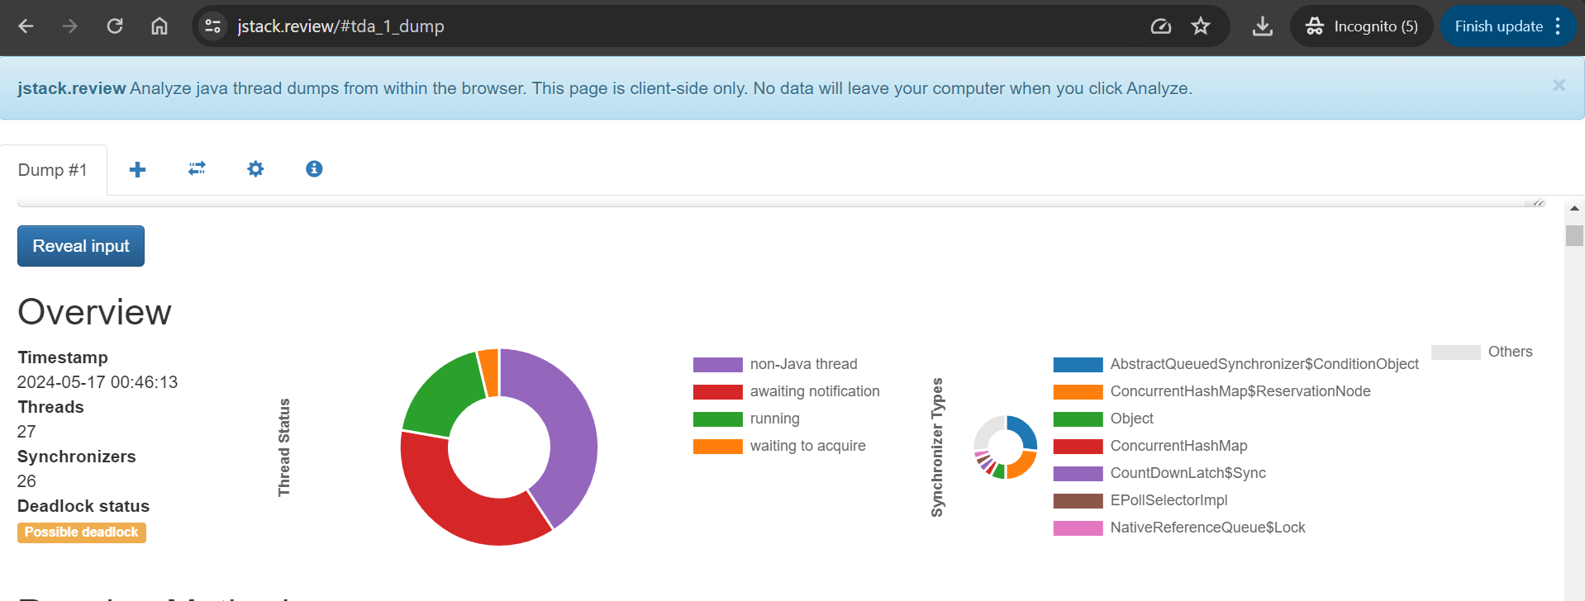Viewport: 1585px width, 601px height.
Task: Open the Finish update menu dots
Action: tap(1558, 26)
